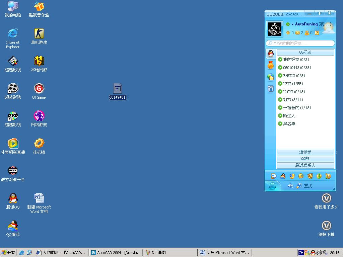343x257 pixels.
Task: Click the QQ user avatar picture
Action: coord(275,29)
